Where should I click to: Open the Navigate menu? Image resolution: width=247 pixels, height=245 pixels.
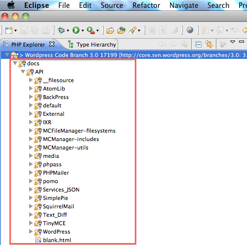184,5
